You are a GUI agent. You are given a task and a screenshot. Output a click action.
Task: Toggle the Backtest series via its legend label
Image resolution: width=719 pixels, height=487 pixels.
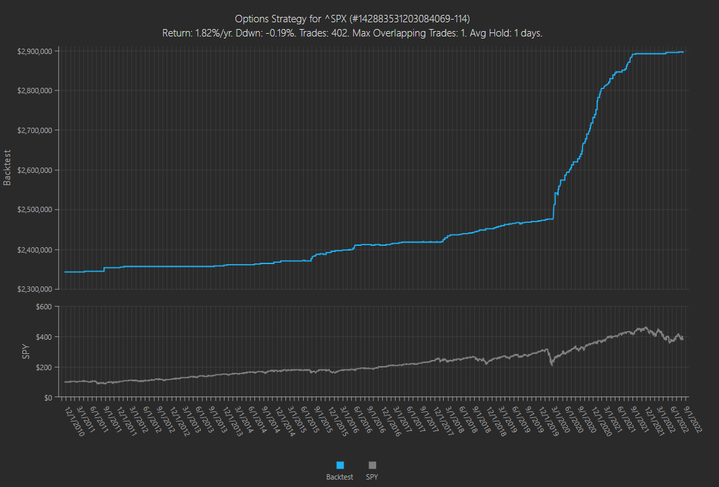pos(340,477)
